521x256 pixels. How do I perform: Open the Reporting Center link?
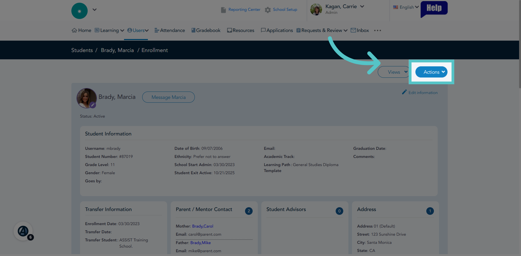tap(244, 9)
